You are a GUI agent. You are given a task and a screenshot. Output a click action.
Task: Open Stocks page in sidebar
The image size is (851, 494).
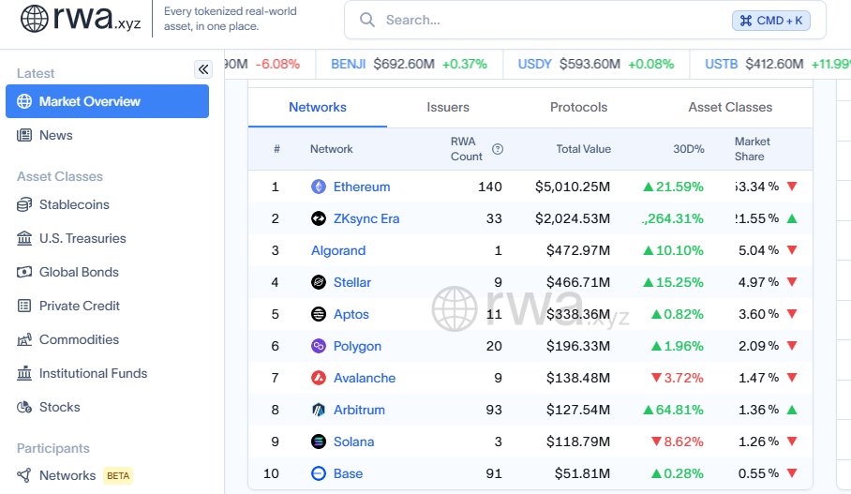[60, 407]
